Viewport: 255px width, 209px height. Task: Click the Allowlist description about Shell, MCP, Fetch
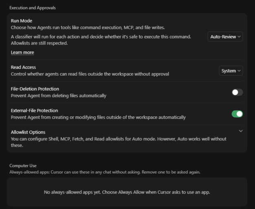pos(119,142)
